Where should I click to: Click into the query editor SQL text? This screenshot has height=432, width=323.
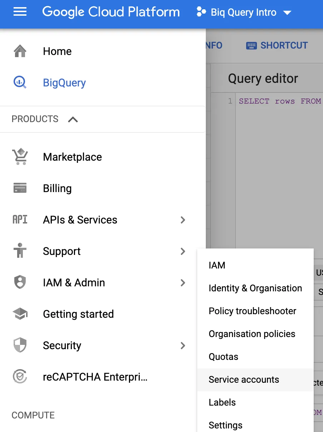[x=280, y=101]
